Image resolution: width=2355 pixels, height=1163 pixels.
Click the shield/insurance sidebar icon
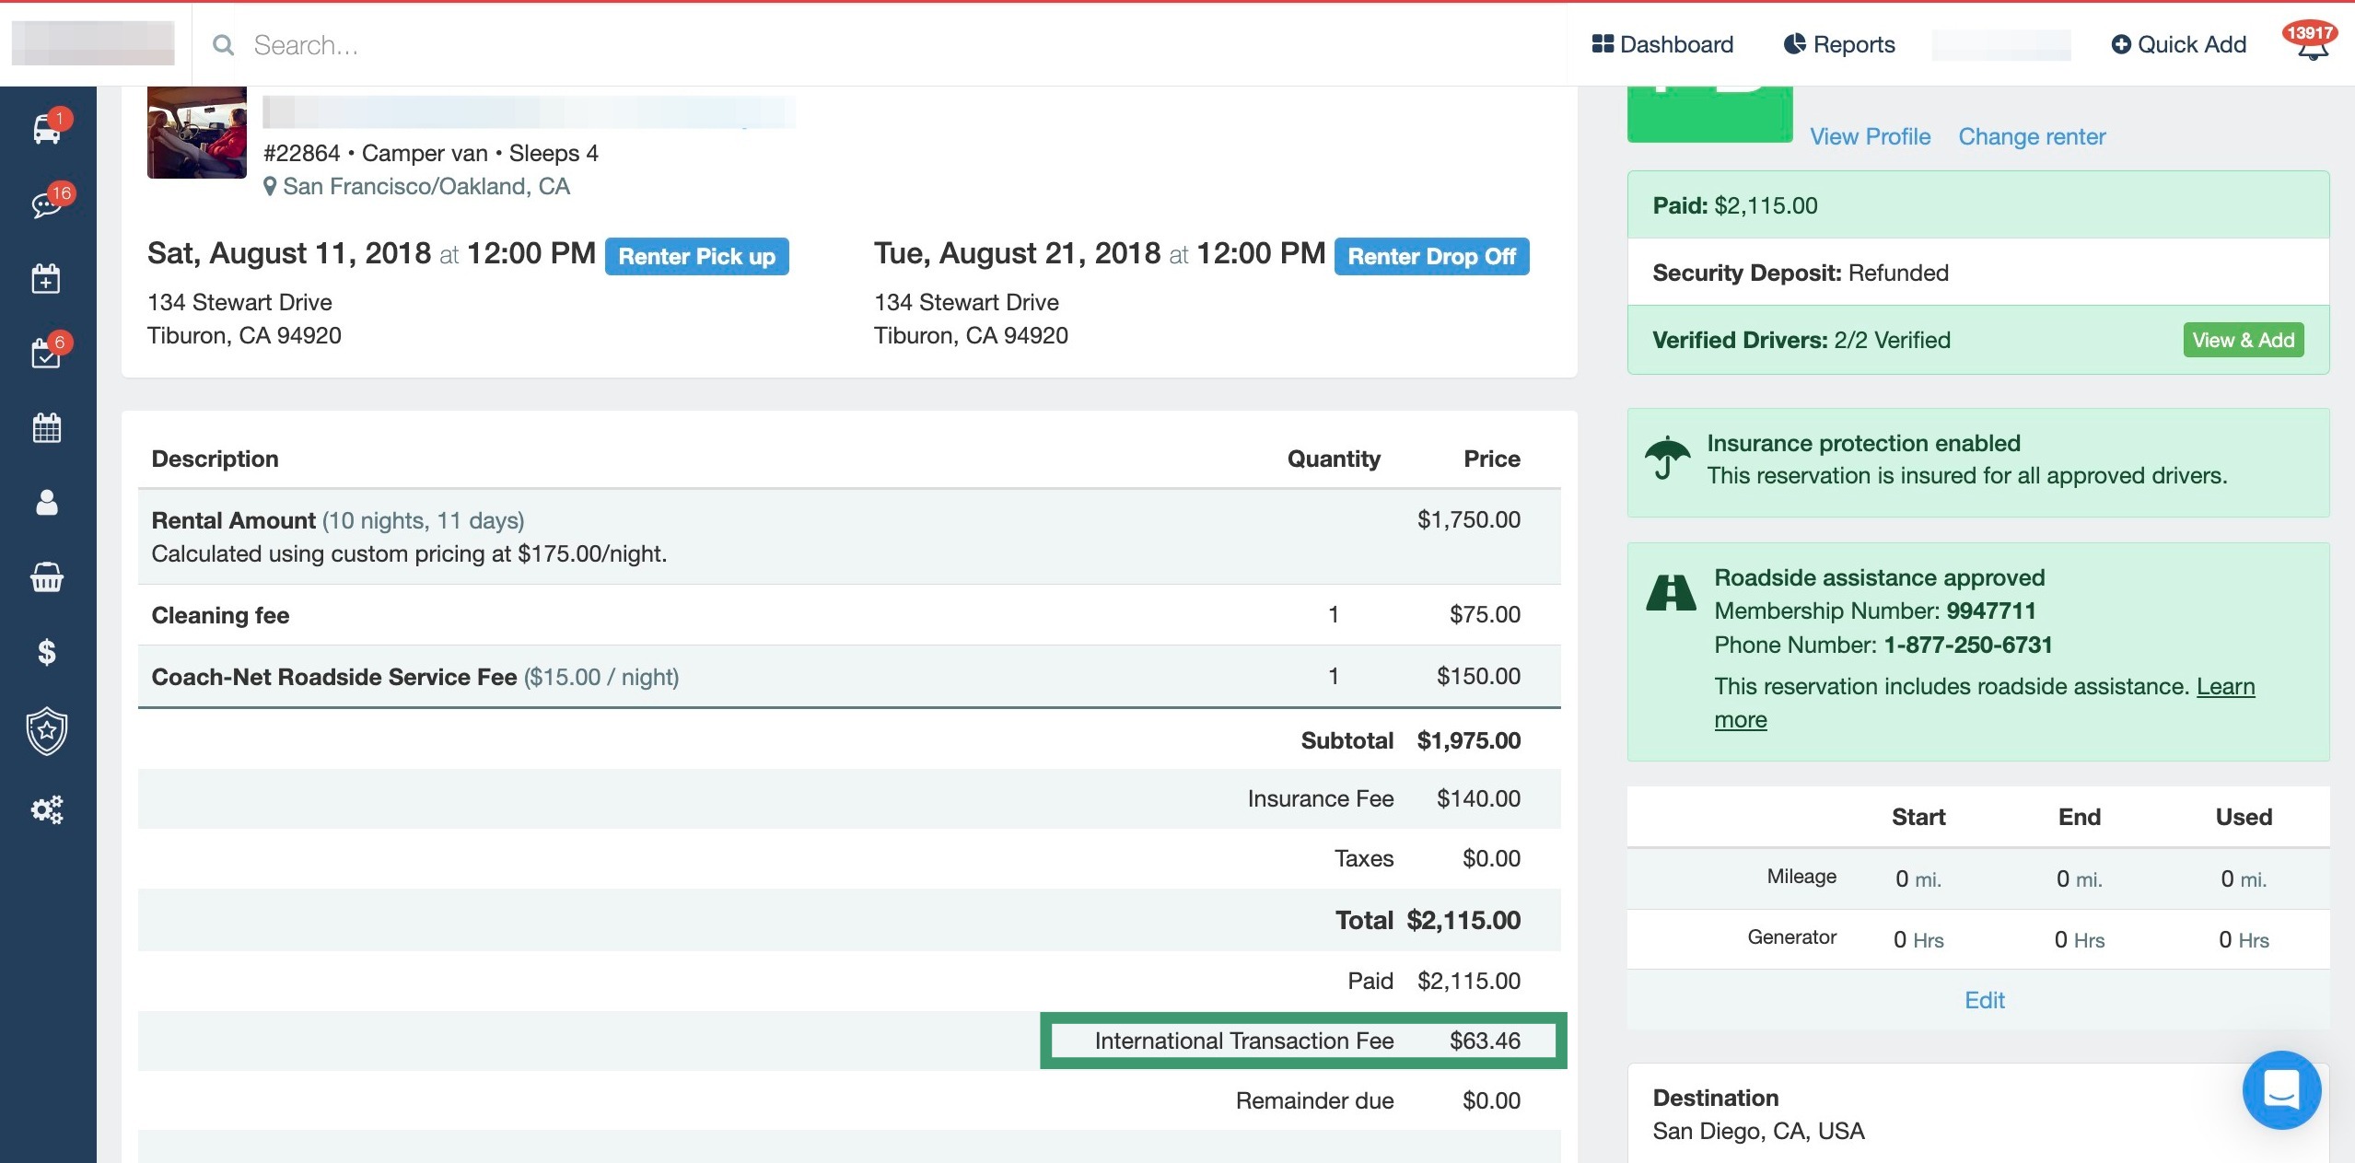47,732
